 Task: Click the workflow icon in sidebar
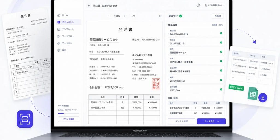tap(59, 36)
